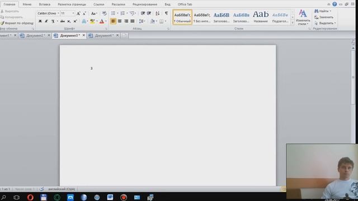Click the language indicator английский (США)
This screenshot has width=358, height=201.
pos(62,189)
